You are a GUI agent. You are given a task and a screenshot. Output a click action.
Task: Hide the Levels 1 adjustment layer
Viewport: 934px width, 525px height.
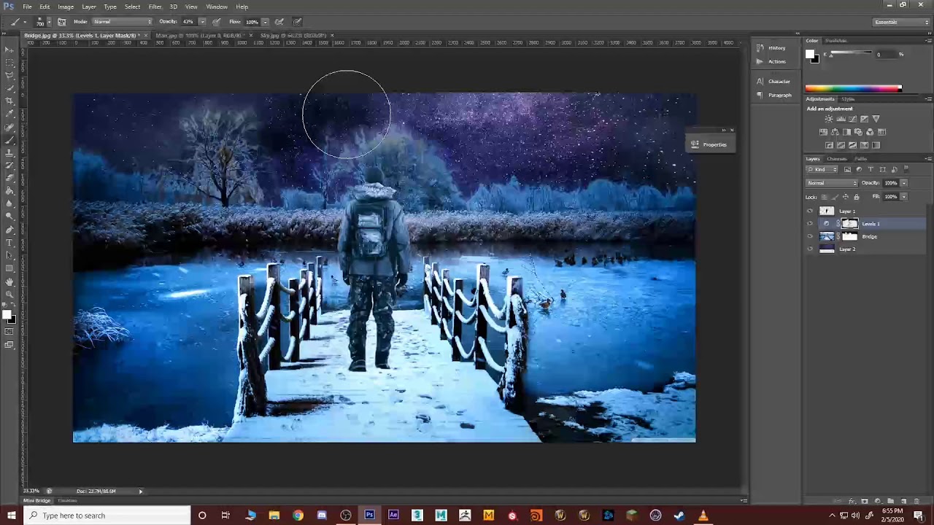point(809,224)
